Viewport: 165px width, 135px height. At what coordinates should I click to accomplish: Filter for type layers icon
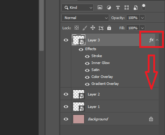click(x=118, y=8)
